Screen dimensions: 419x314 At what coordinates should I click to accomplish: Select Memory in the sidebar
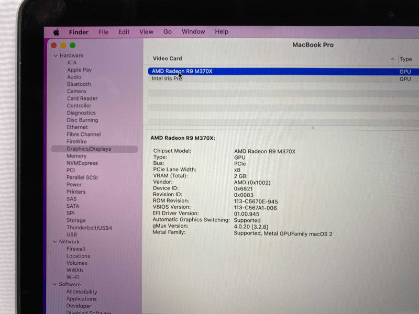76,156
